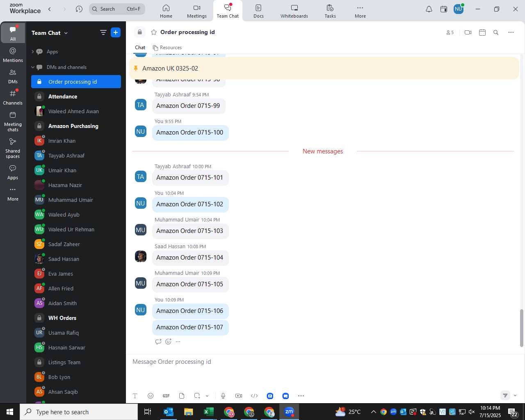
Task: Insert a code snippet
Action: click(x=254, y=396)
